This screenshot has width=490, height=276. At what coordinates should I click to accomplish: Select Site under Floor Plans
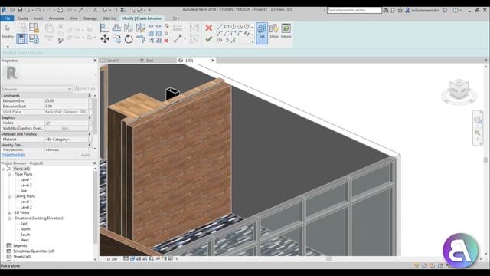click(x=24, y=191)
